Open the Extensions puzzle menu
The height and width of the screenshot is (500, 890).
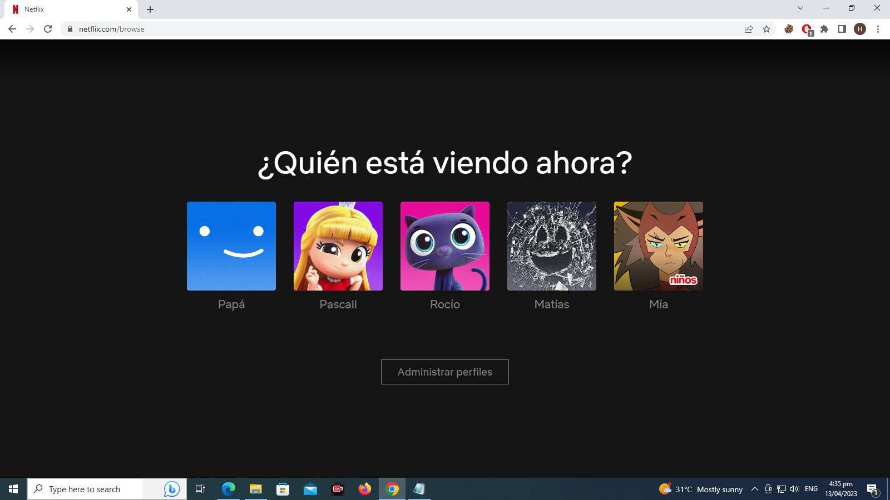824,29
